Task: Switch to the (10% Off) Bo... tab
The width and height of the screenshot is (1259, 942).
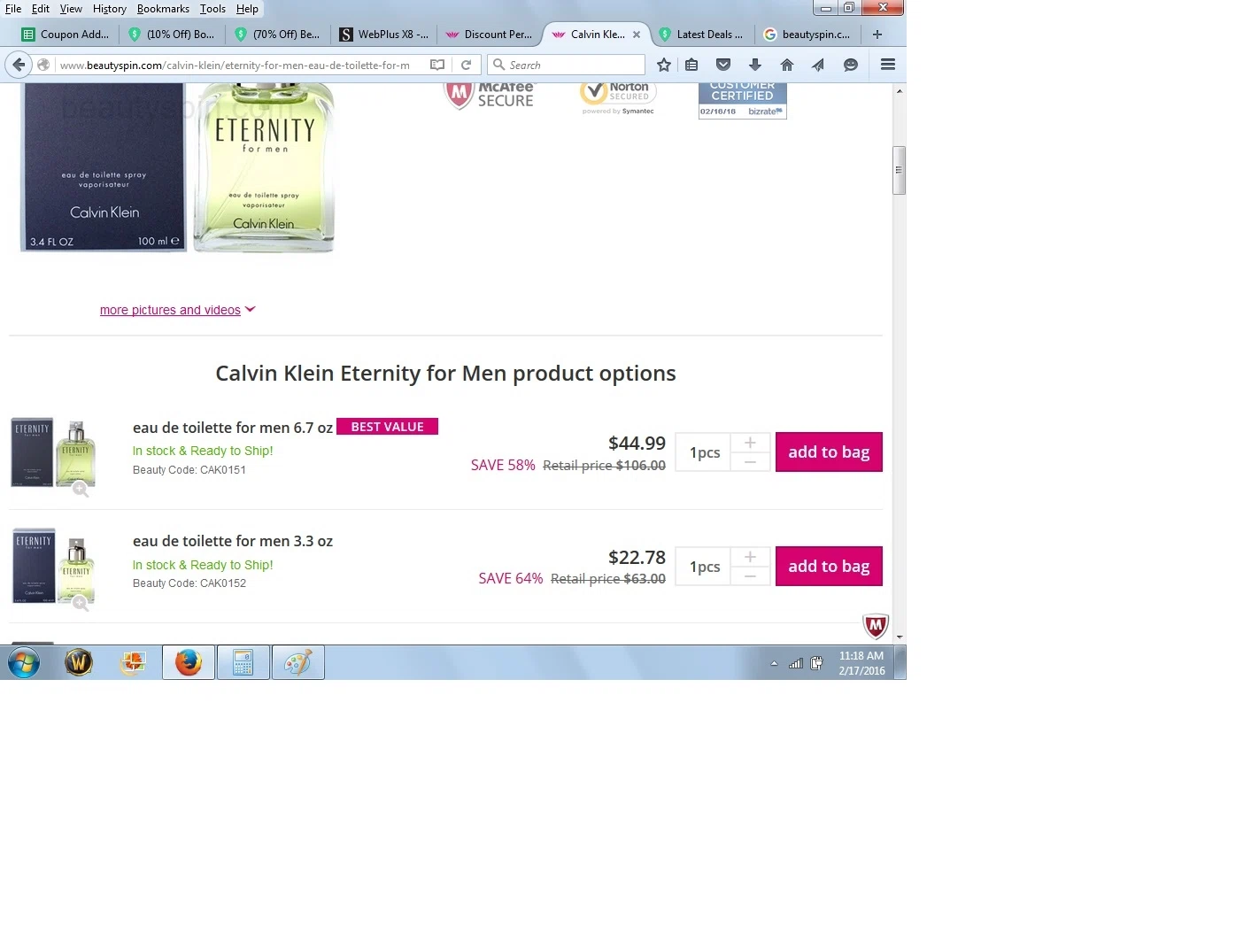Action: 172,35
